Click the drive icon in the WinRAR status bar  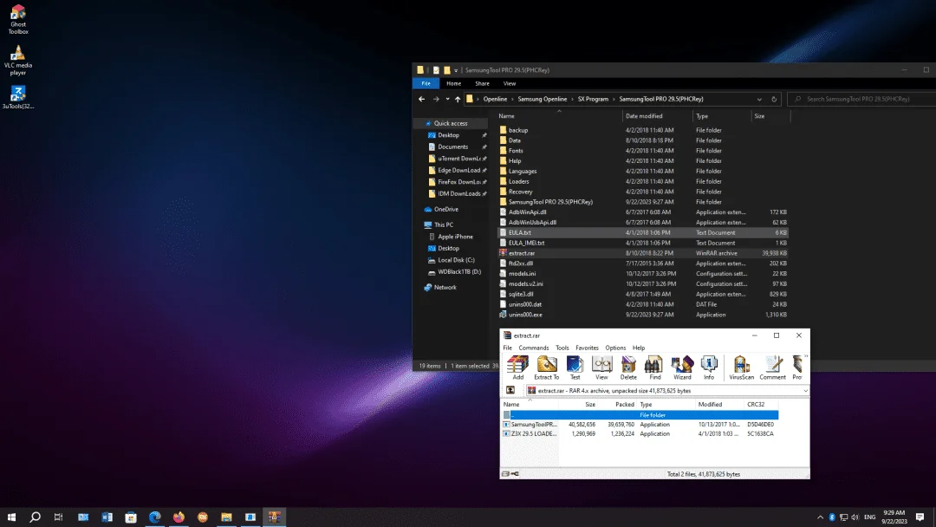(505, 474)
